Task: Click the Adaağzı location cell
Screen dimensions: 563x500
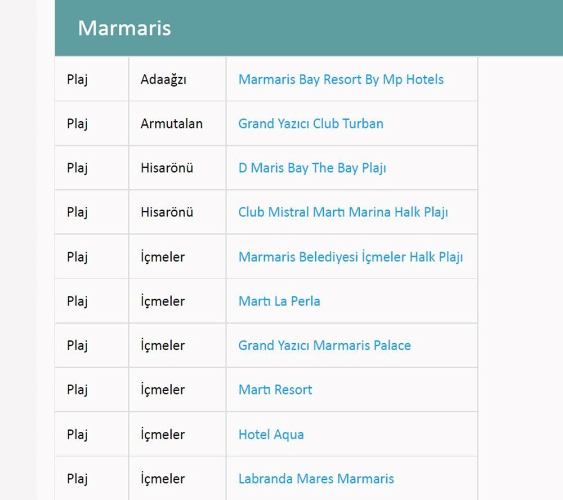Action: 163,79
